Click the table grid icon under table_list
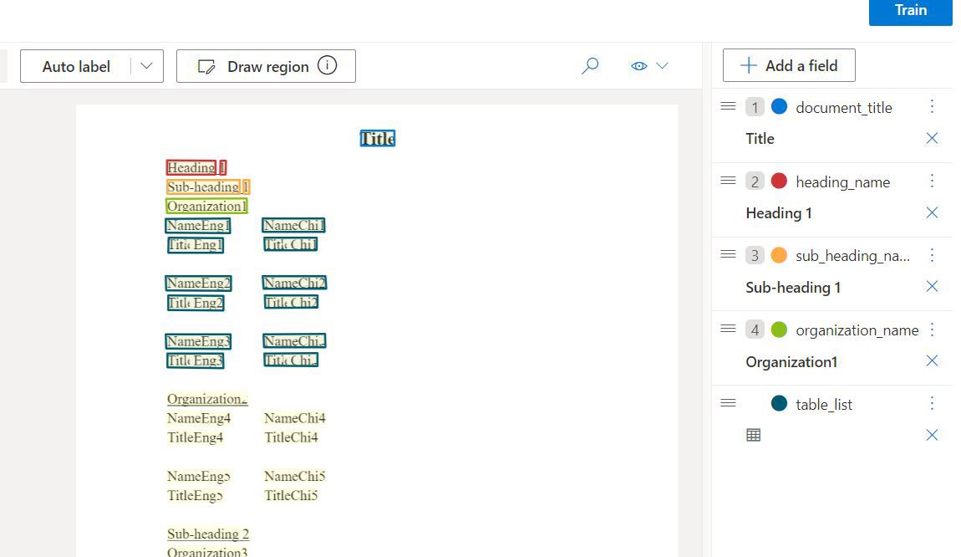 pyautogui.click(x=754, y=434)
